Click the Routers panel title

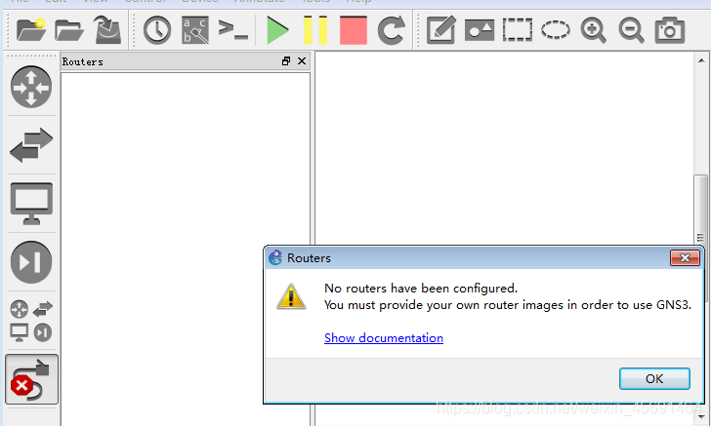point(82,61)
